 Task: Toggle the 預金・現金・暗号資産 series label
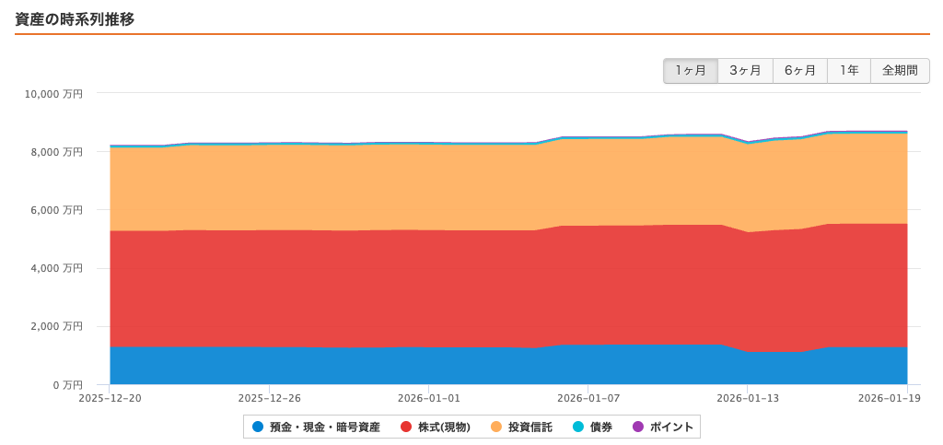click(324, 427)
